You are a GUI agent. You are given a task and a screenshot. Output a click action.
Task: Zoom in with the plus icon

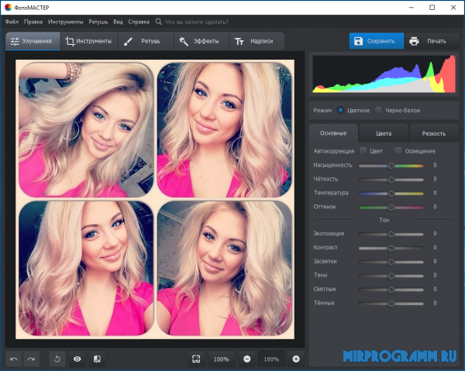[296, 359]
